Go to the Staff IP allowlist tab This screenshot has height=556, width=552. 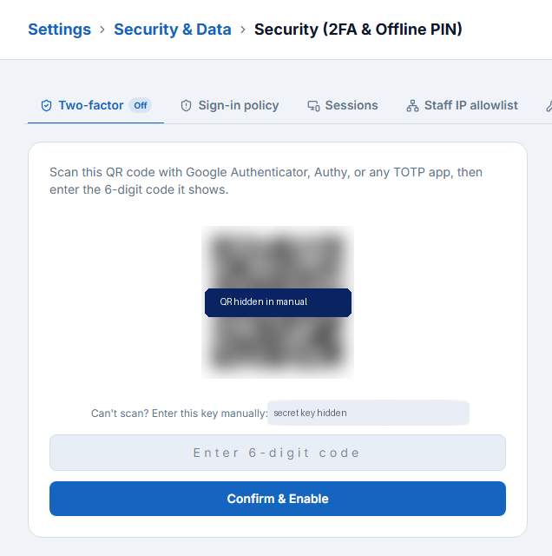tap(462, 106)
